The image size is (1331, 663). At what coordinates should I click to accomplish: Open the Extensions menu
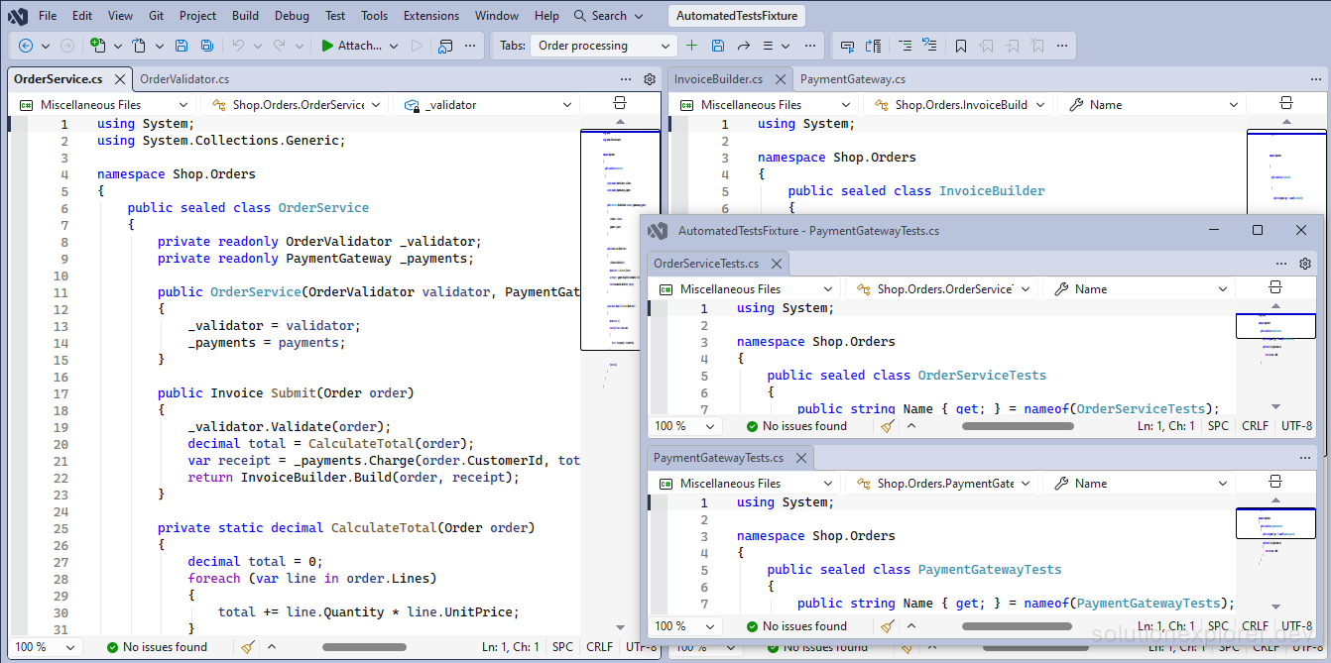pos(431,16)
